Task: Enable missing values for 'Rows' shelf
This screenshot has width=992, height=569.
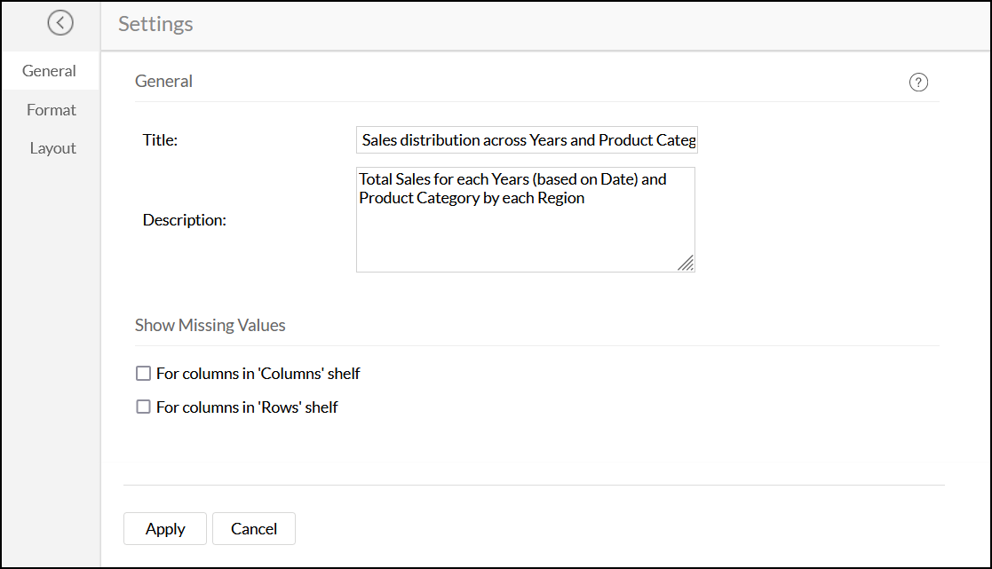Action: coord(143,407)
